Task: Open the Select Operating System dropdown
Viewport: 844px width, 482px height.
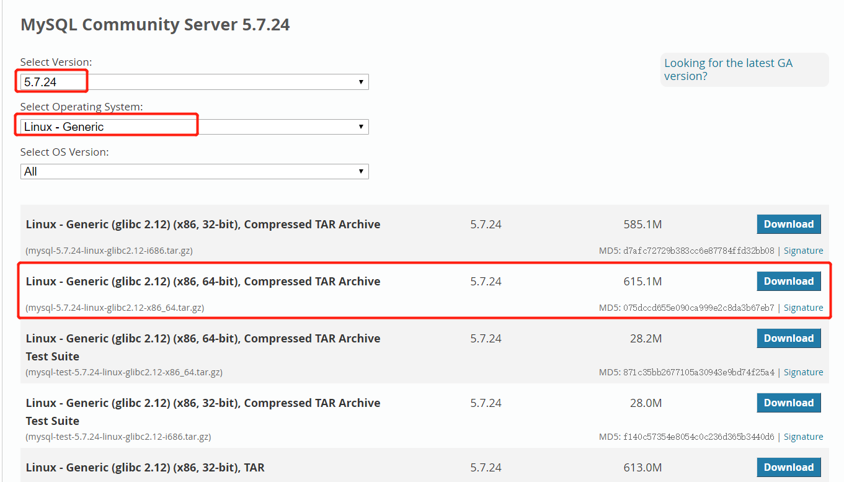Action: tap(194, 127)
